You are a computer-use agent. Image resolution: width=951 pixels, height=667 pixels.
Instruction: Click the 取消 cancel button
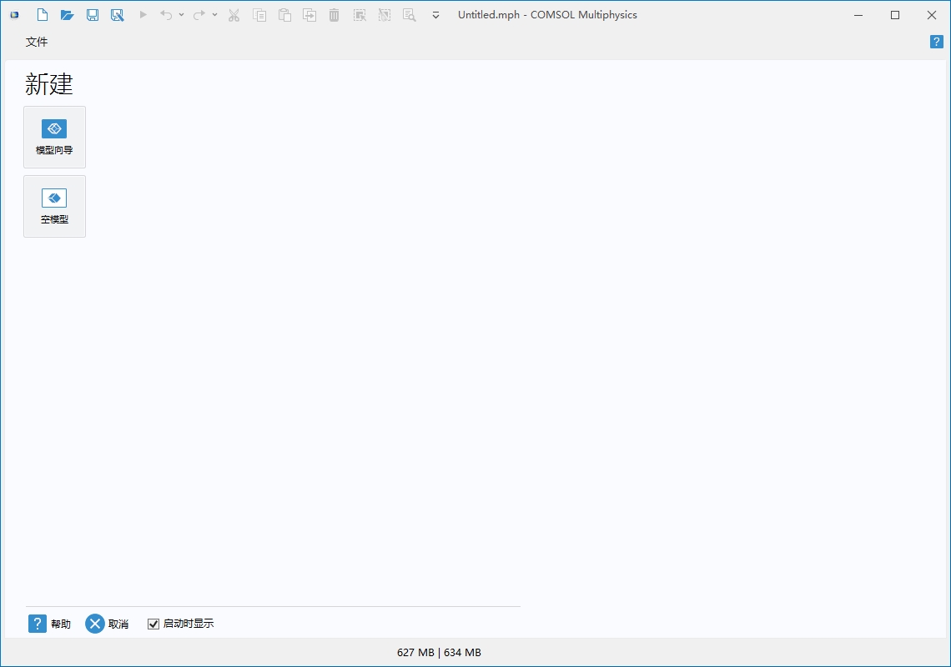coord(107,624)
